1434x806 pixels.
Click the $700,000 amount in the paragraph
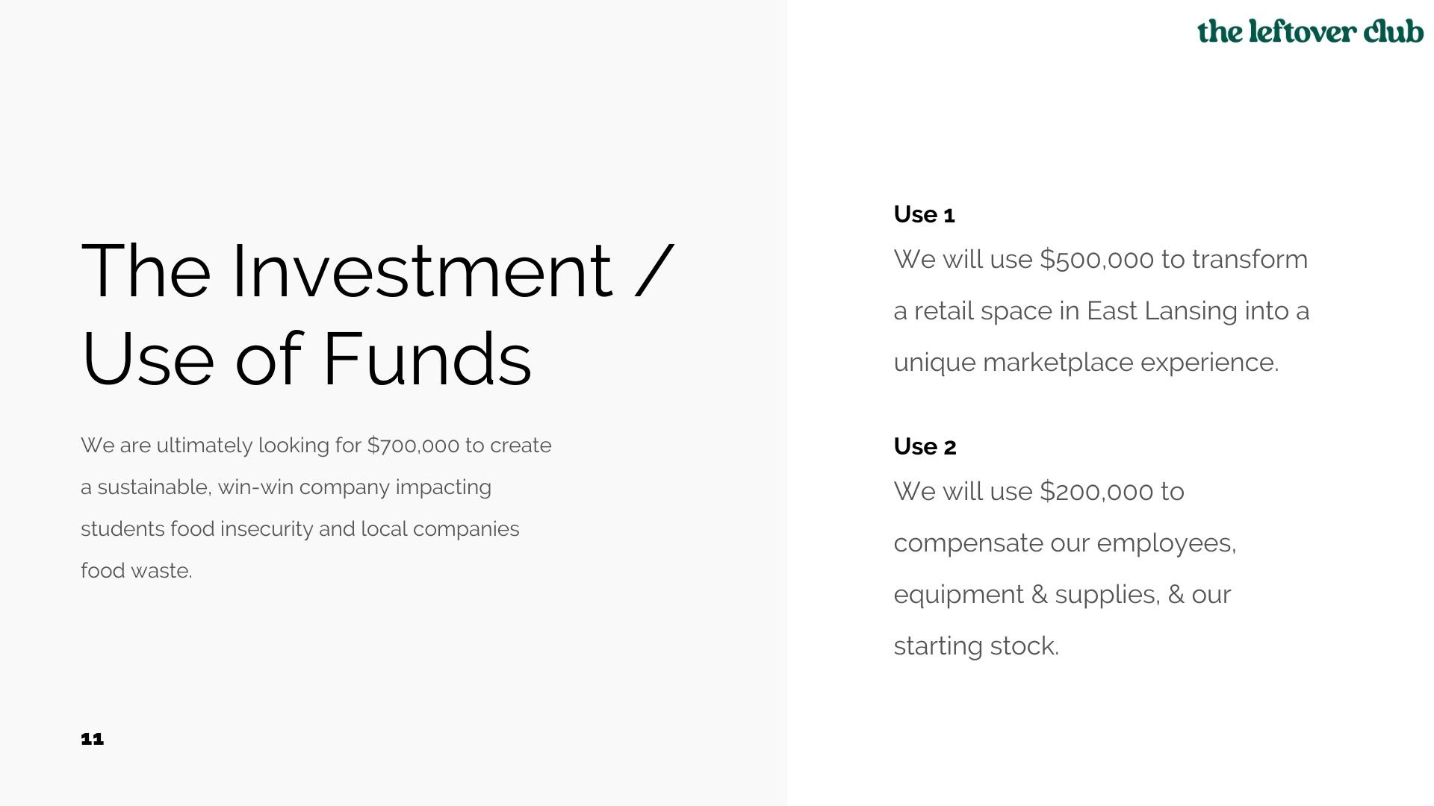pos(413,446)
